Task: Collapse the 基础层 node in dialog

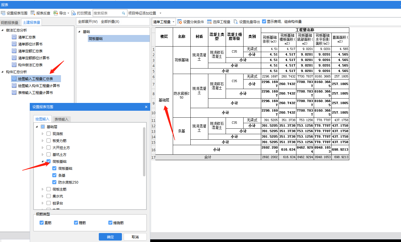Action: tap(37, 127)
